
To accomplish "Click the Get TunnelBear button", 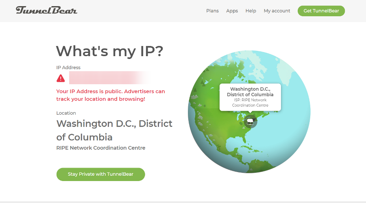I will [321, 11].
